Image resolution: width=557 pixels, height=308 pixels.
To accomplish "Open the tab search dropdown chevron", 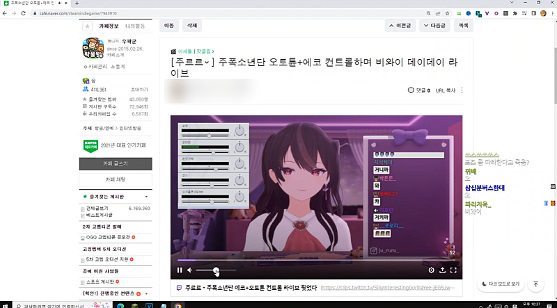I will (512, 3).
